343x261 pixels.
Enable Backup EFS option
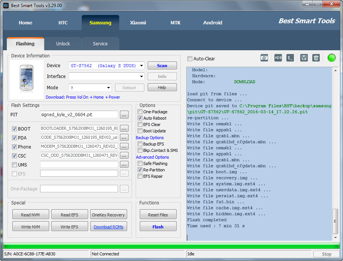(x=140, y=144)
